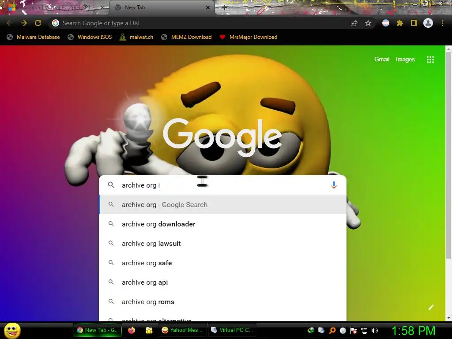
Task: Click the security flag tray icon with red X
Action: pos(354,331)
